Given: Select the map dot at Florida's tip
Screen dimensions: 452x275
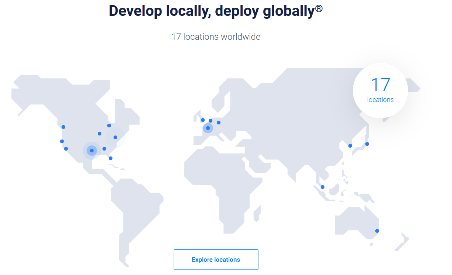Looking at the screenshot, I should (x=111, y=158).
